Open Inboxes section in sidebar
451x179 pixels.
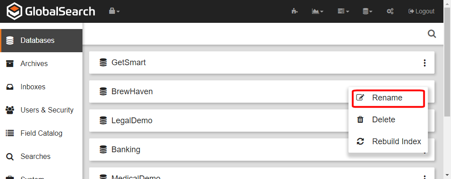[33, 87]
